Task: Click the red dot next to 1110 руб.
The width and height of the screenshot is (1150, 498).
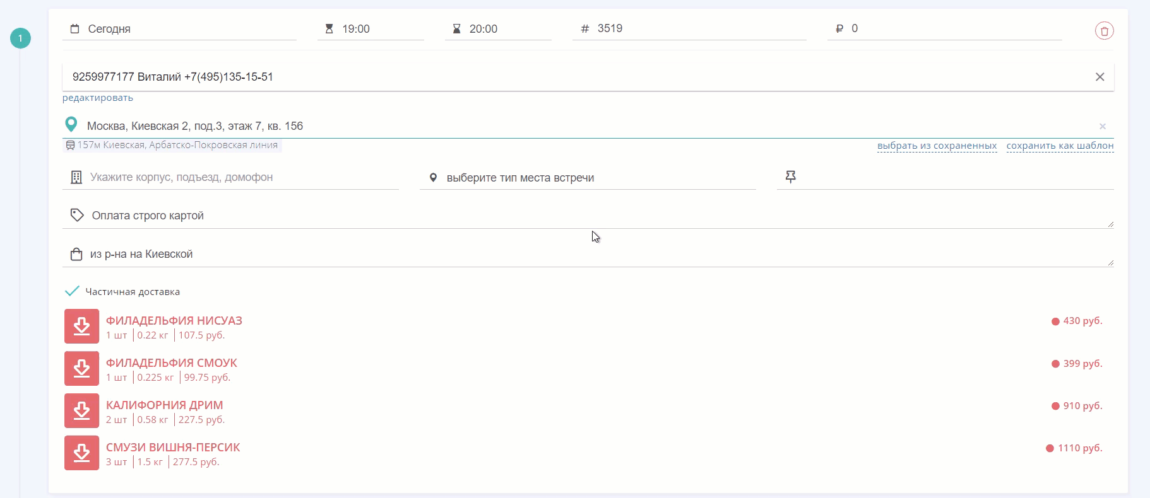Action: [1050, 448]
